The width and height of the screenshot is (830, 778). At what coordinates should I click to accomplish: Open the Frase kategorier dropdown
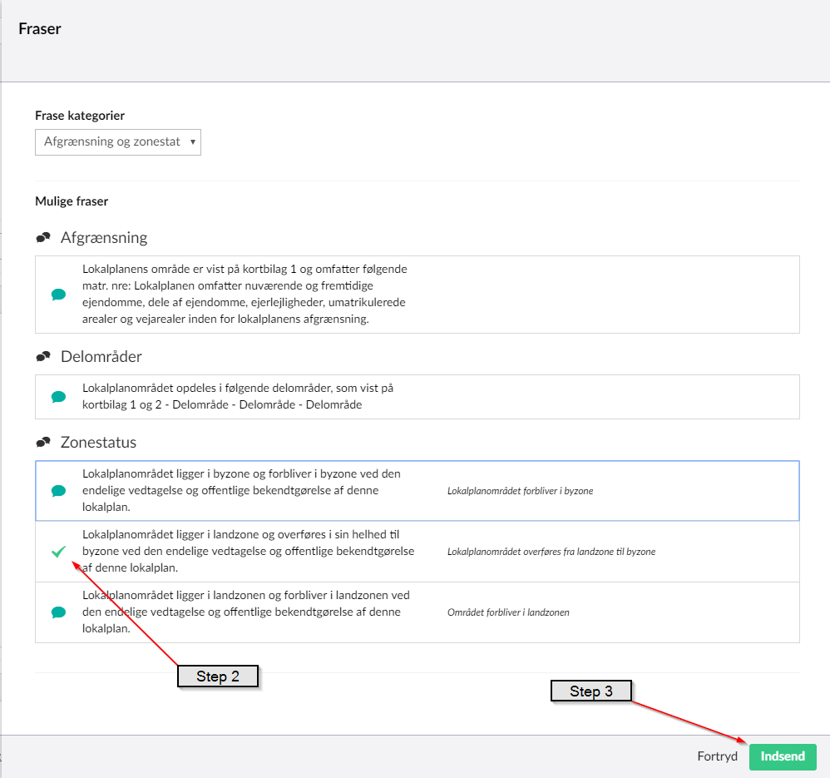click(118, 141)
